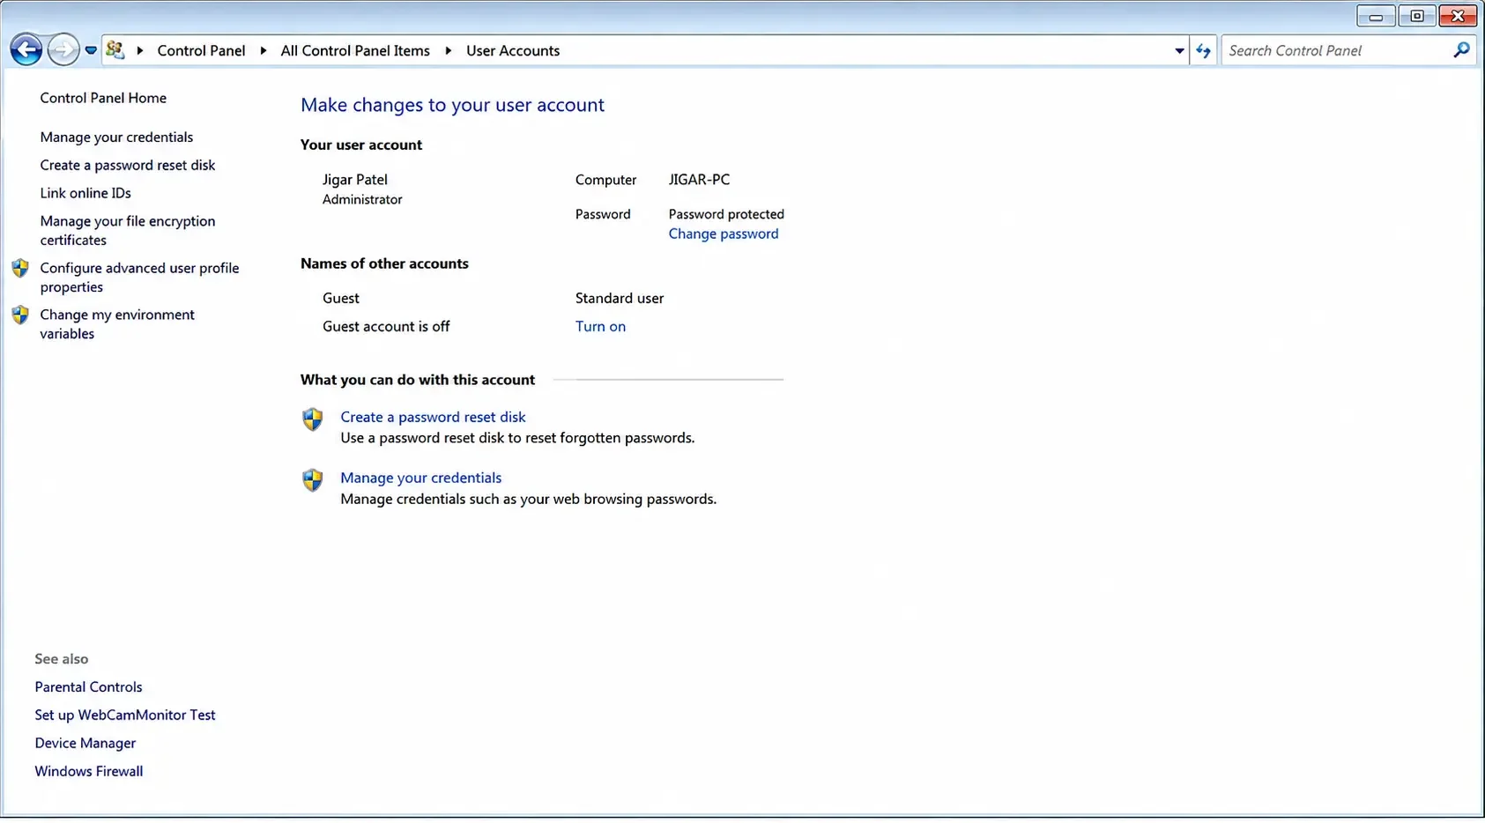
Task: Open Manage your credentials in sidebar
Action: (116, 137)
